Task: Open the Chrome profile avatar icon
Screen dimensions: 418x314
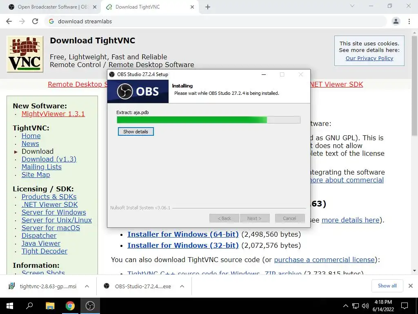Action: point(396,21)
